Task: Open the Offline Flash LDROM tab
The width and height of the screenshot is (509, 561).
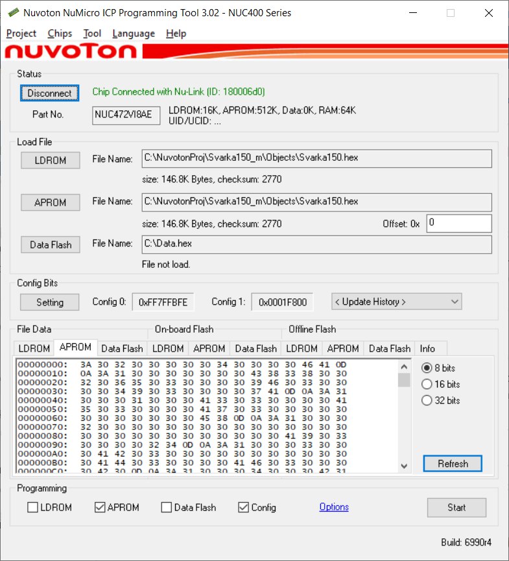Action: (x=302, y=348)
